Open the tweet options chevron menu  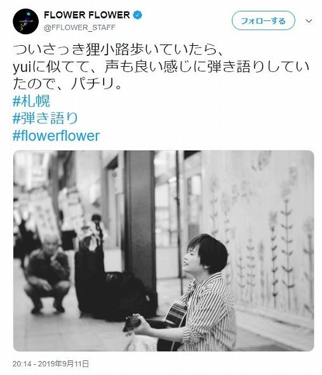tap(309, 21)
